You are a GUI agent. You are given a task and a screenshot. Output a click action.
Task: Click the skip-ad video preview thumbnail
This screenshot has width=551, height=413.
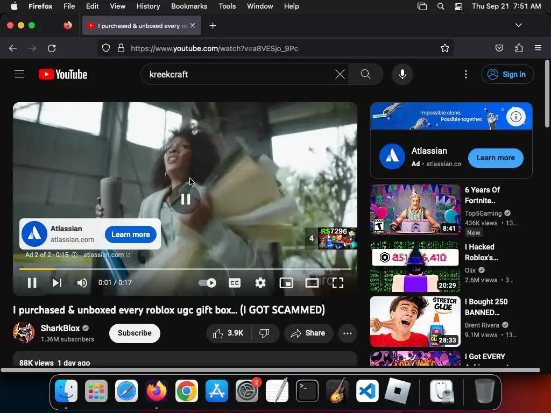click(337, 238)
